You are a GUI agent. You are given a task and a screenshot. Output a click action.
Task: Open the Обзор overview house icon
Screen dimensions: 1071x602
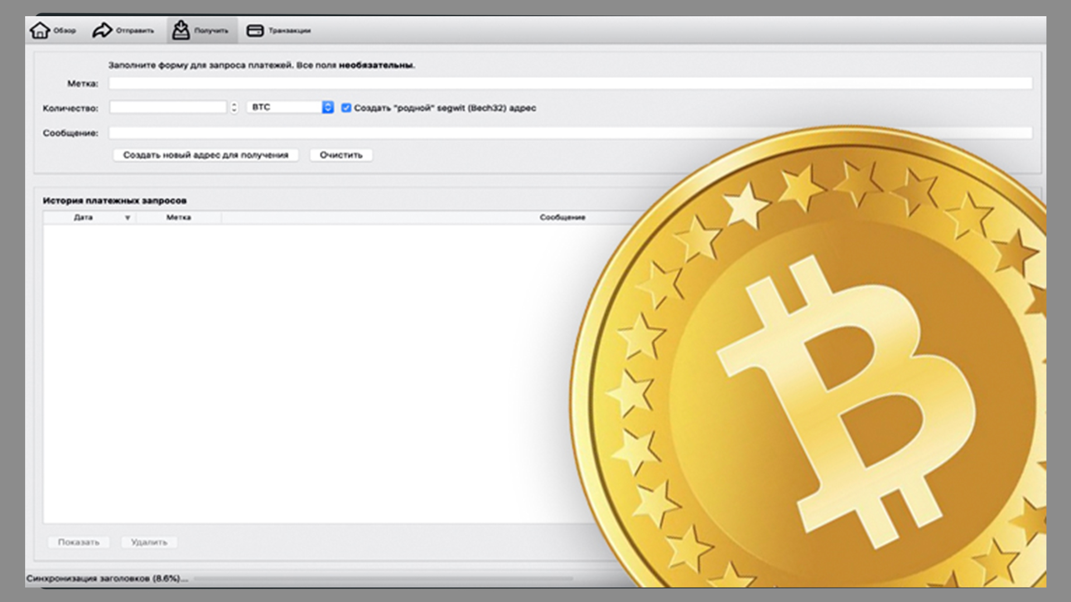point(40,30)
